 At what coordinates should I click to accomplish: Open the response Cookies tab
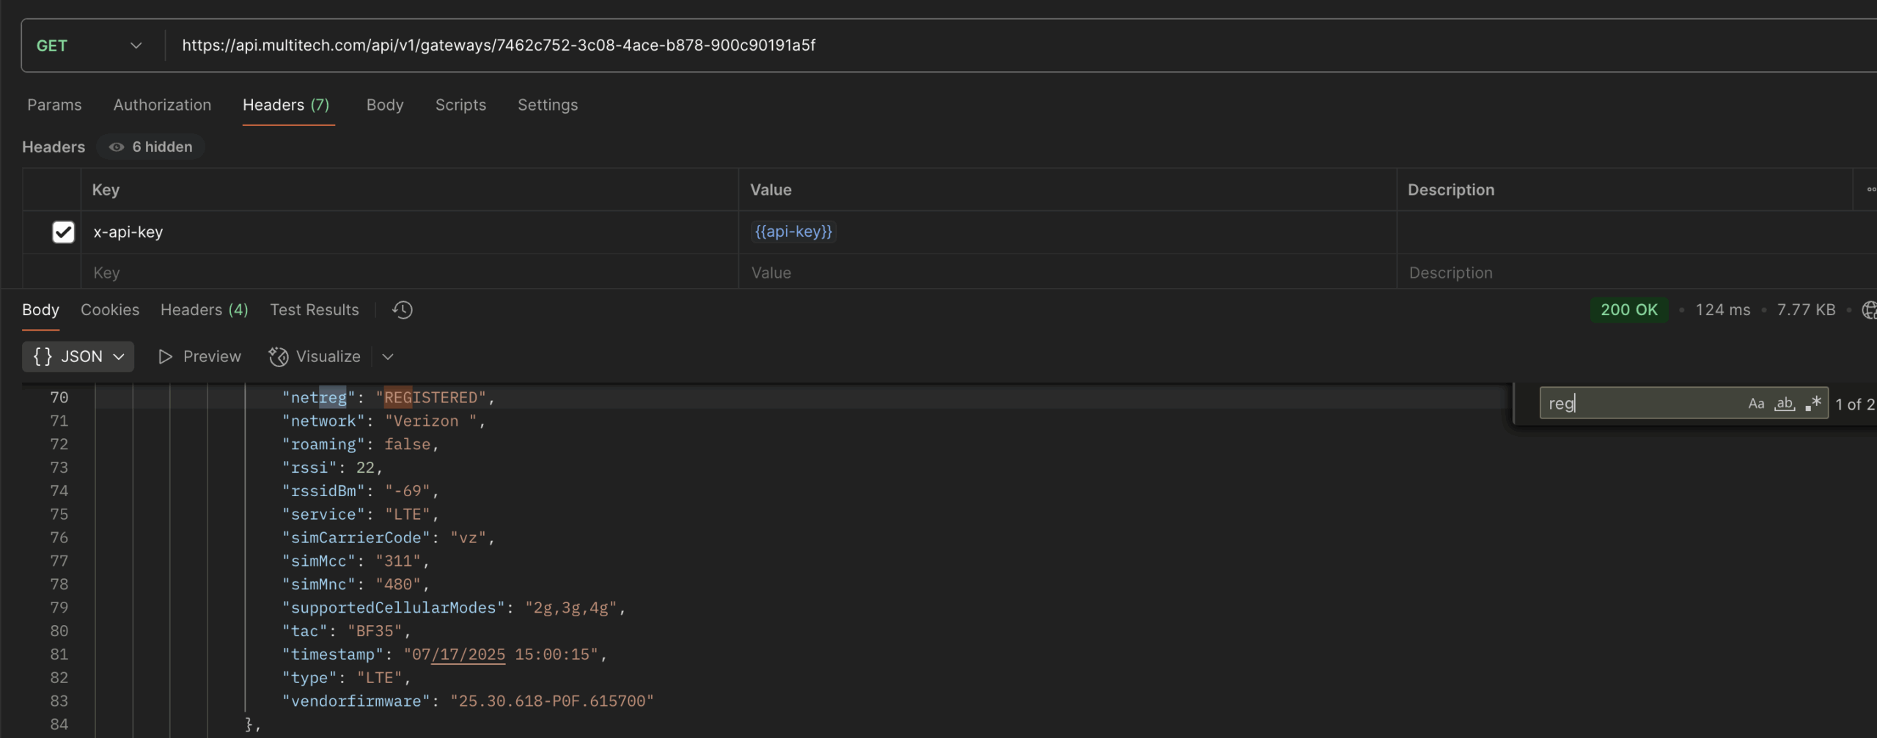[x=110, y=310]
